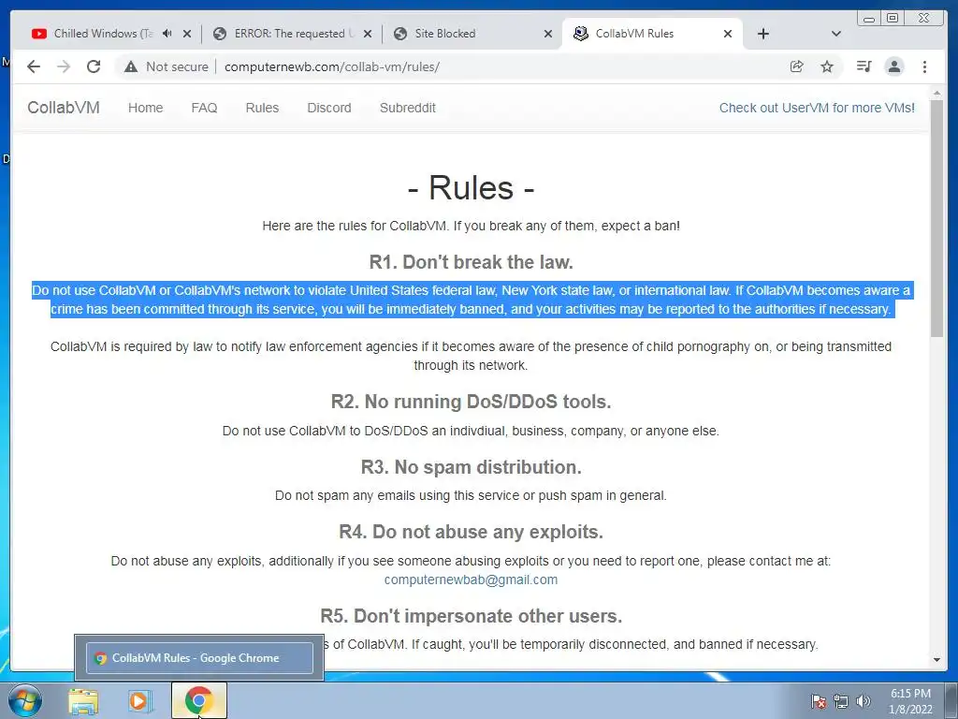
Task: Open the Rules nav link
Action: 262,108
